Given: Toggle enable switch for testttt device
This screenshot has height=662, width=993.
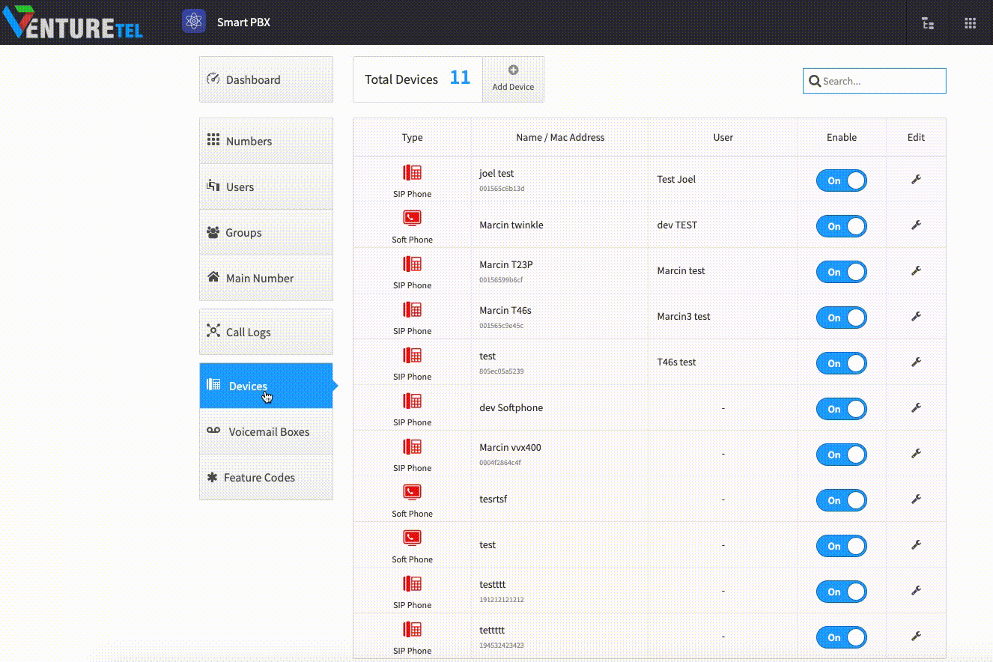Looking at the screenshot, I should coord(841,592).
